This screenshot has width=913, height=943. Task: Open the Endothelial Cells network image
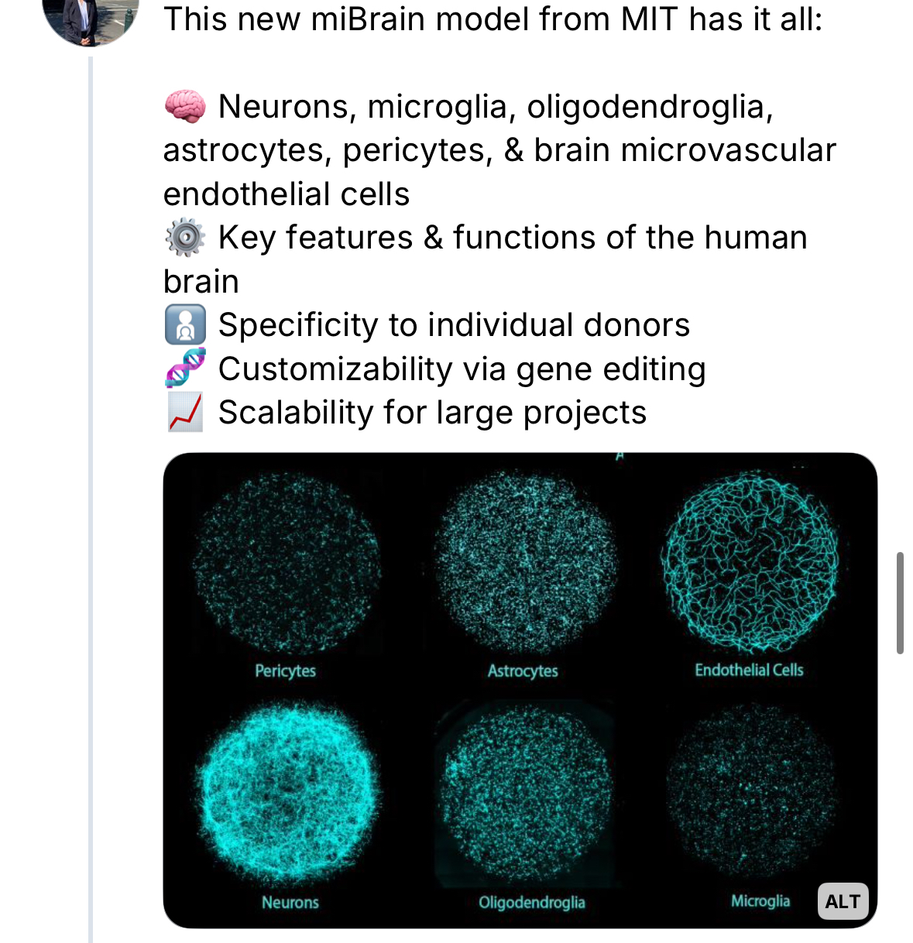pyautogui.click(x=750, y=561)
